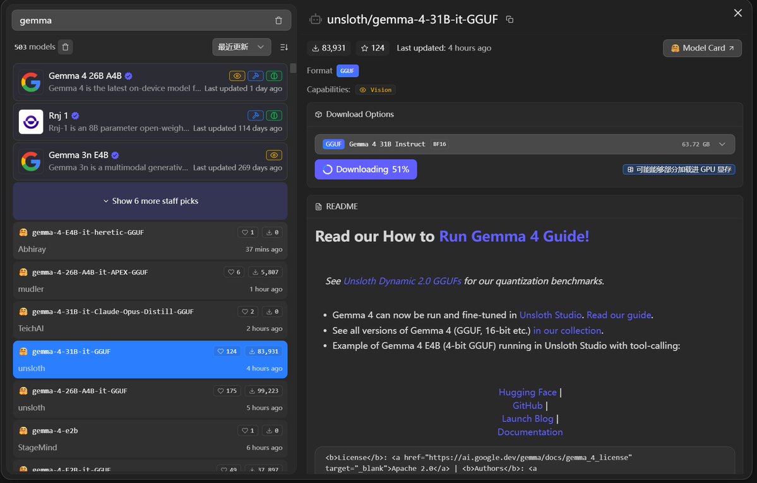Open the Unsloth Dynamic 2.0 GGUFs link
The image size is (757, 483).
pos(402,281)
